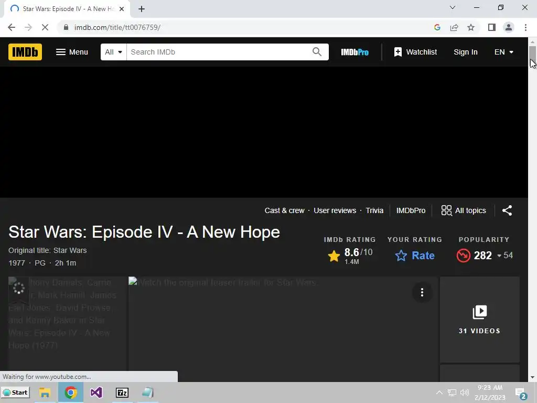Open IMDbPro from the header
Viewport: 537px width, 403px height.
point(355,52)
